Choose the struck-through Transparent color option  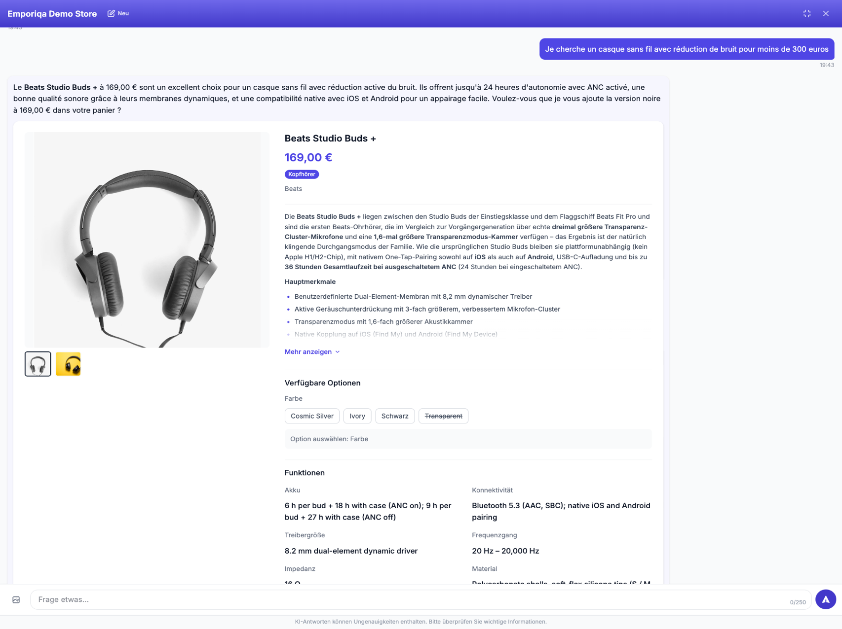443,416
